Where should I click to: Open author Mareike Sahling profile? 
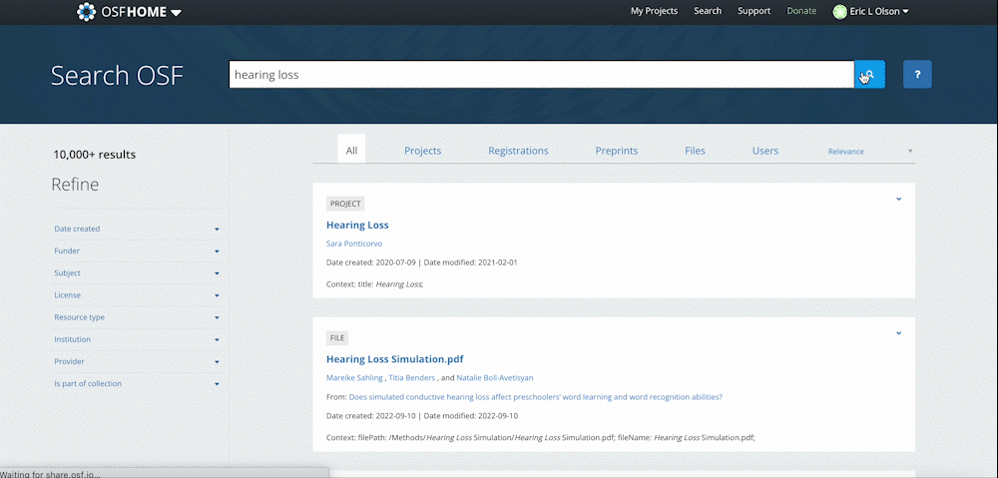(354, 377)
